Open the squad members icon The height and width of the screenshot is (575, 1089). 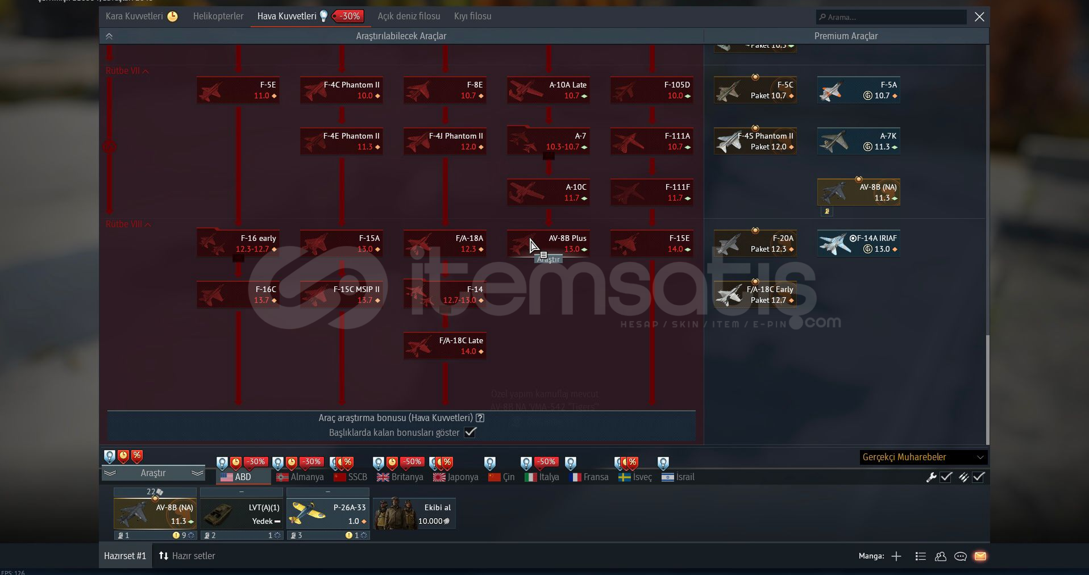pyautogui.click(x=941, y=556)
